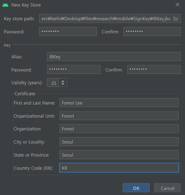Focus the key store Confirm password field
Viewport: 185px width, 195px height.
coord(152,32)
